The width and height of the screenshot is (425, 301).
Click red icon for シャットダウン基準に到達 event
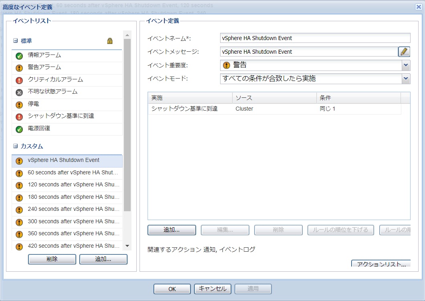19,117
